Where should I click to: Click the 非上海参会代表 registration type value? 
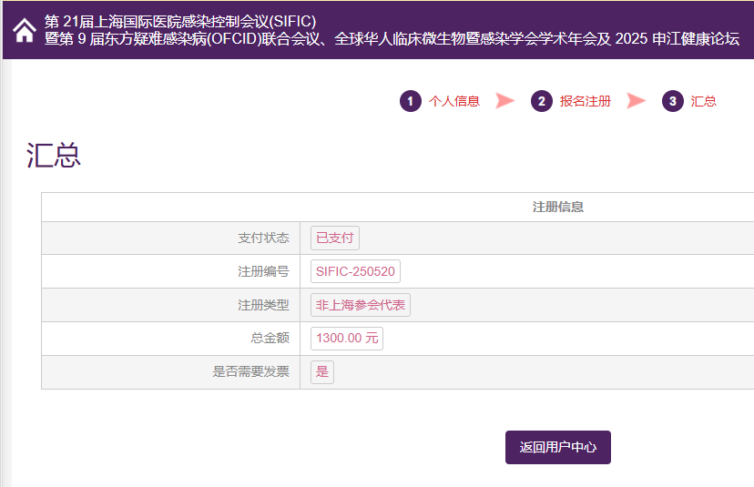pyautogui.click(x=360, y=305)
